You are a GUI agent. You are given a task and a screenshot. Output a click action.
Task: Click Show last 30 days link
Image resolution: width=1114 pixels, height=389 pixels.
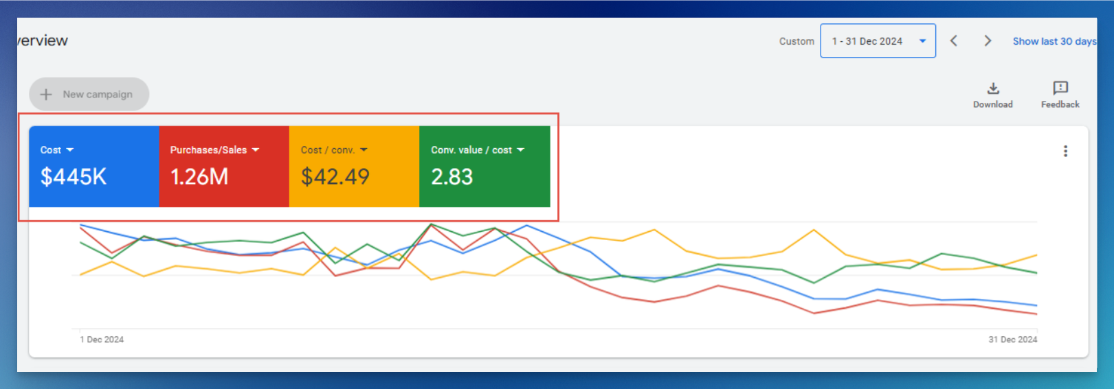(x=1054, y=41)
